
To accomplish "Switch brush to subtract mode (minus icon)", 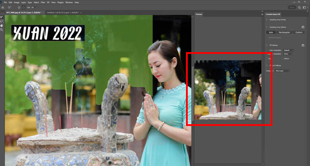I will [x=24, y=7].
